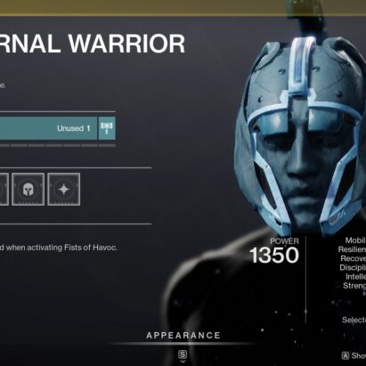Viewport: 366px width, 366px height.
Task: Click the S key prompt under Appearance
Action: click(x=183, y=354)
